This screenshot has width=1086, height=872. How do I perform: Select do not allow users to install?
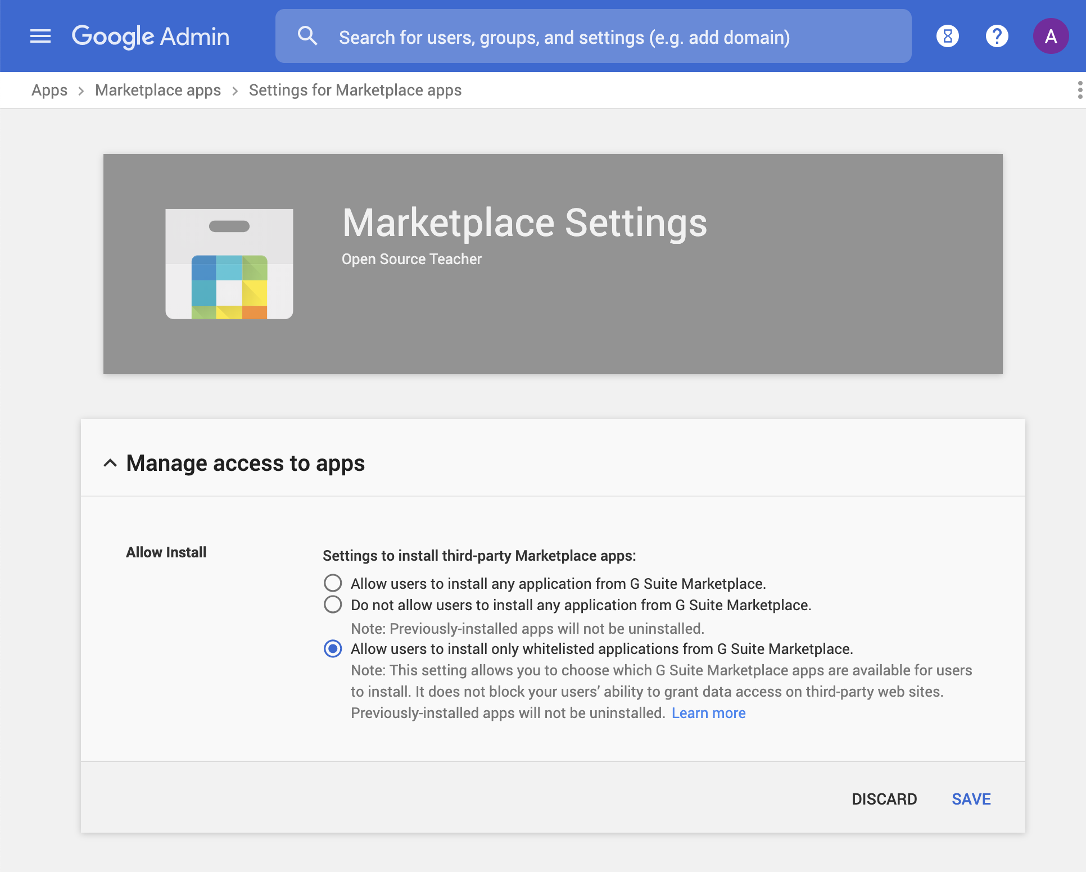333,605
